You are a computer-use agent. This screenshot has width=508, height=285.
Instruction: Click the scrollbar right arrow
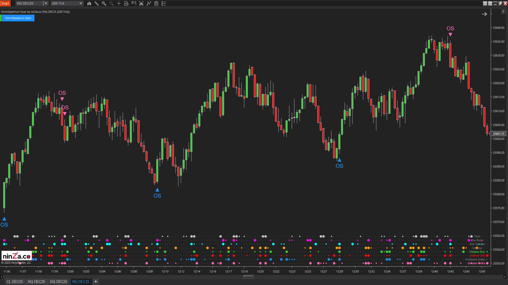(x=505, y=277)
